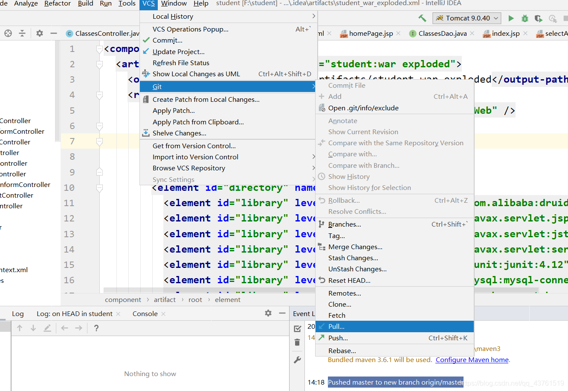Toggle the fold marker on line 6
Viewport: 568px width, 391px height.
[99, 126]
